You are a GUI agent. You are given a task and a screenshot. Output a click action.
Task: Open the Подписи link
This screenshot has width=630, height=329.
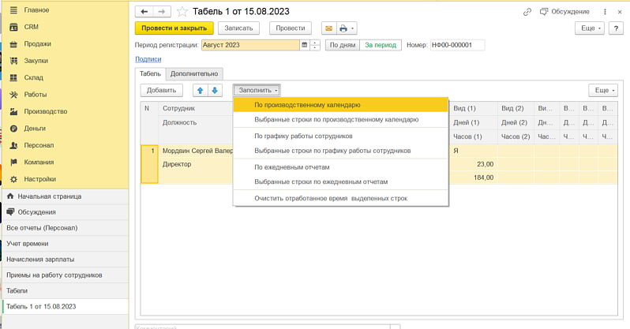(148, 59)
